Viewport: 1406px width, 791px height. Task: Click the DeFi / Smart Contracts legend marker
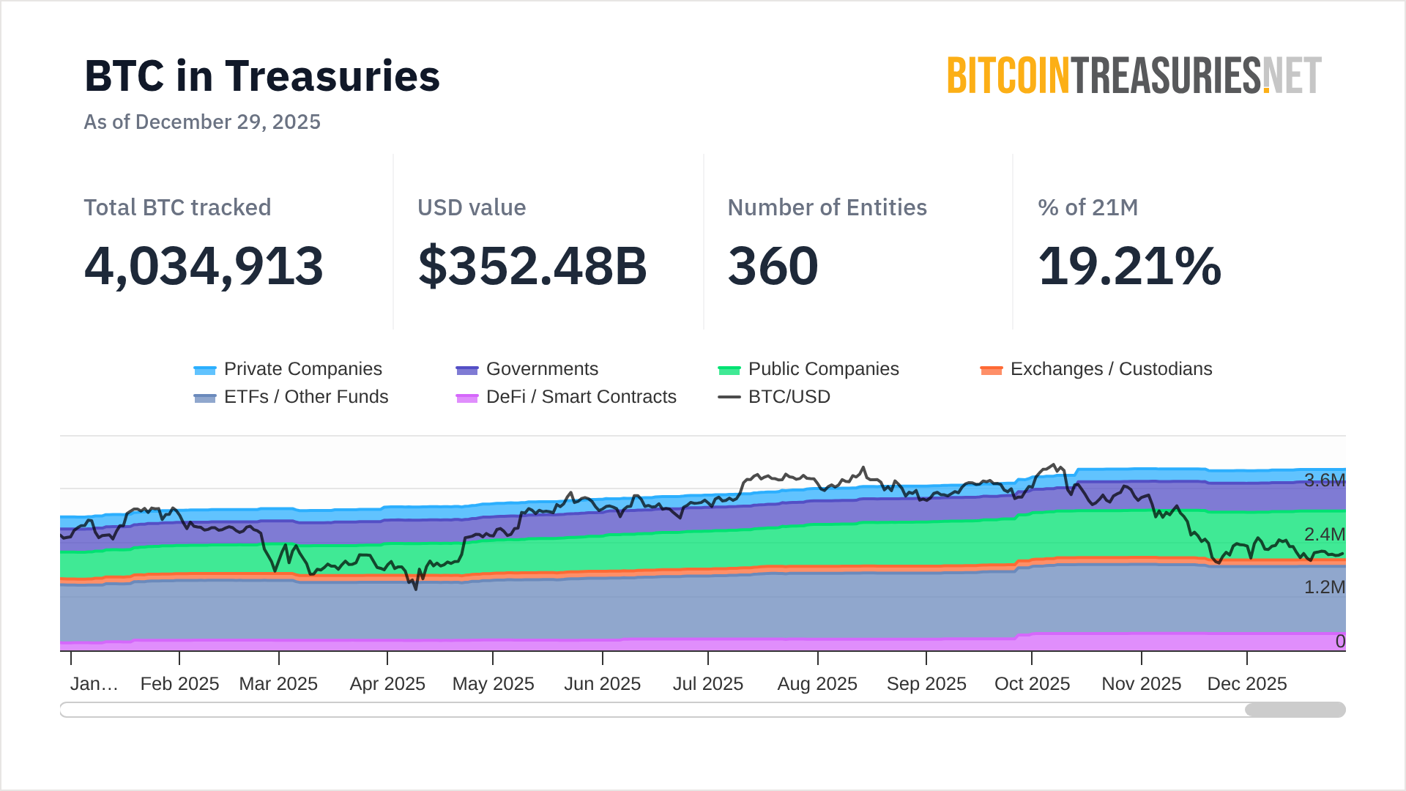pos(466,398)
